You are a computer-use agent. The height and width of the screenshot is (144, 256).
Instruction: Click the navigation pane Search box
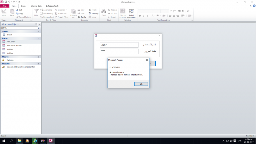click(x=19, y=28)
